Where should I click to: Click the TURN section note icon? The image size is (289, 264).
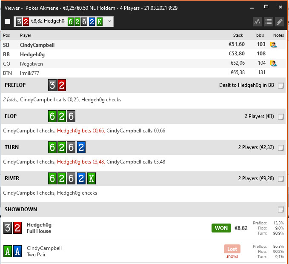tap(281, 147)
